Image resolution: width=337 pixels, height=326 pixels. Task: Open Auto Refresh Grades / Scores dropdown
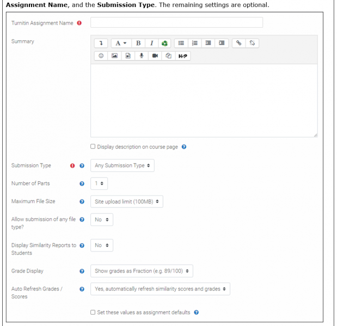[160, 289]
